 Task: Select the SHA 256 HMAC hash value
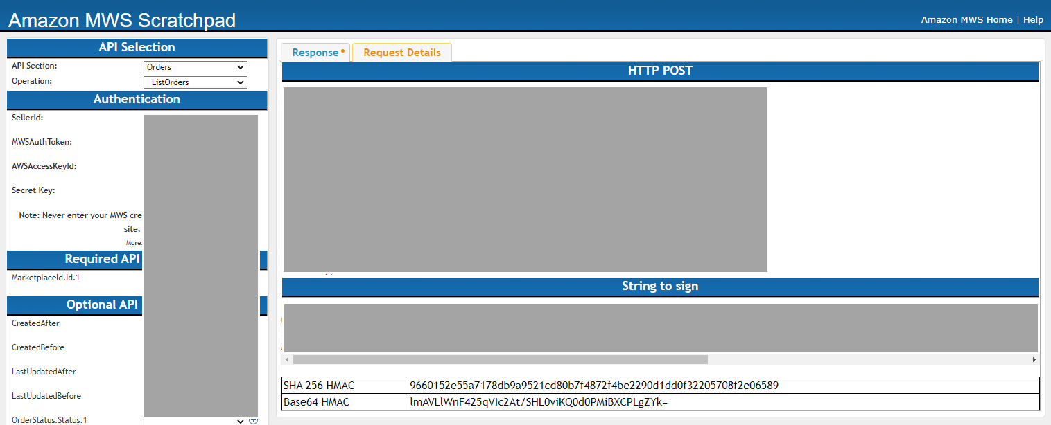pyautogui.click(x=594, y=386)
